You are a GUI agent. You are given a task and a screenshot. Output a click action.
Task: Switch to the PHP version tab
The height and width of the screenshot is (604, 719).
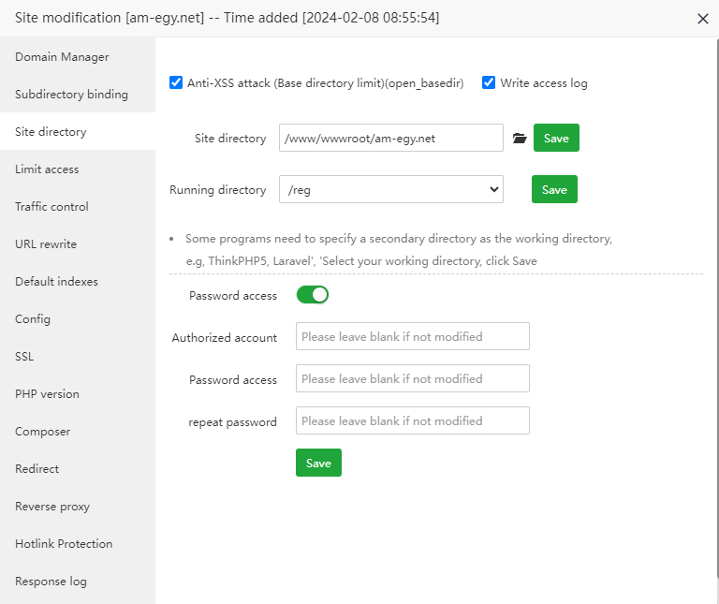click(x=47, y=394)
